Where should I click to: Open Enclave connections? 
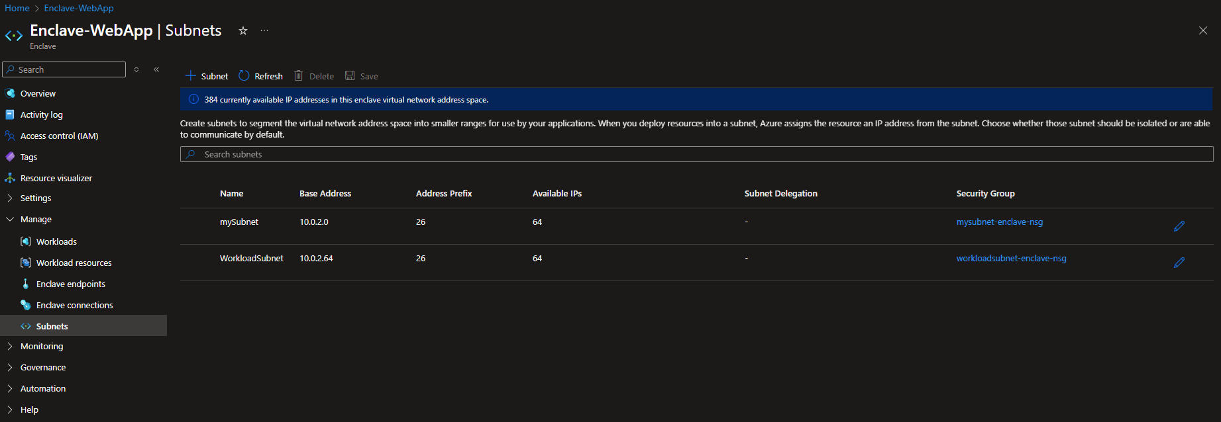point(75,305)
